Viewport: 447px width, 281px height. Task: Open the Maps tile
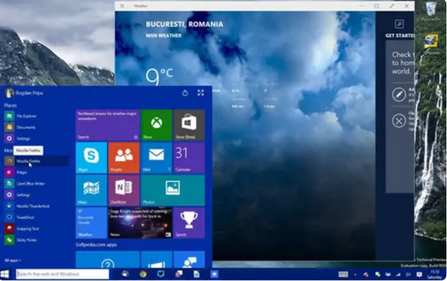(x=92, y=190)
